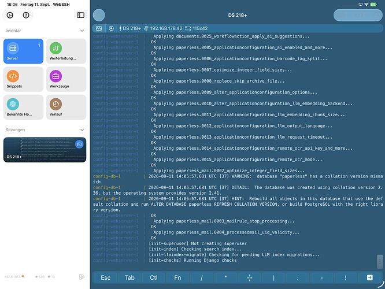
Task: Click the screen mirroring icon in status bar
Action: click(x=361, y=5)
